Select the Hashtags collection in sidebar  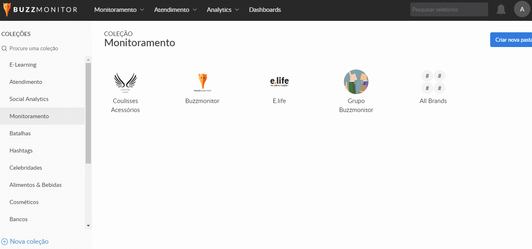tap(21, 150)
